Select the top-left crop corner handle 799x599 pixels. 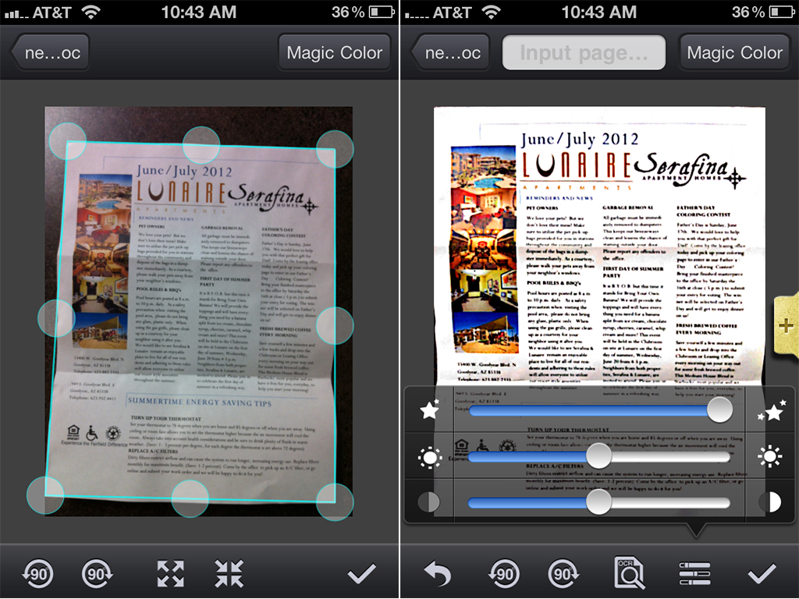point(68,141)
